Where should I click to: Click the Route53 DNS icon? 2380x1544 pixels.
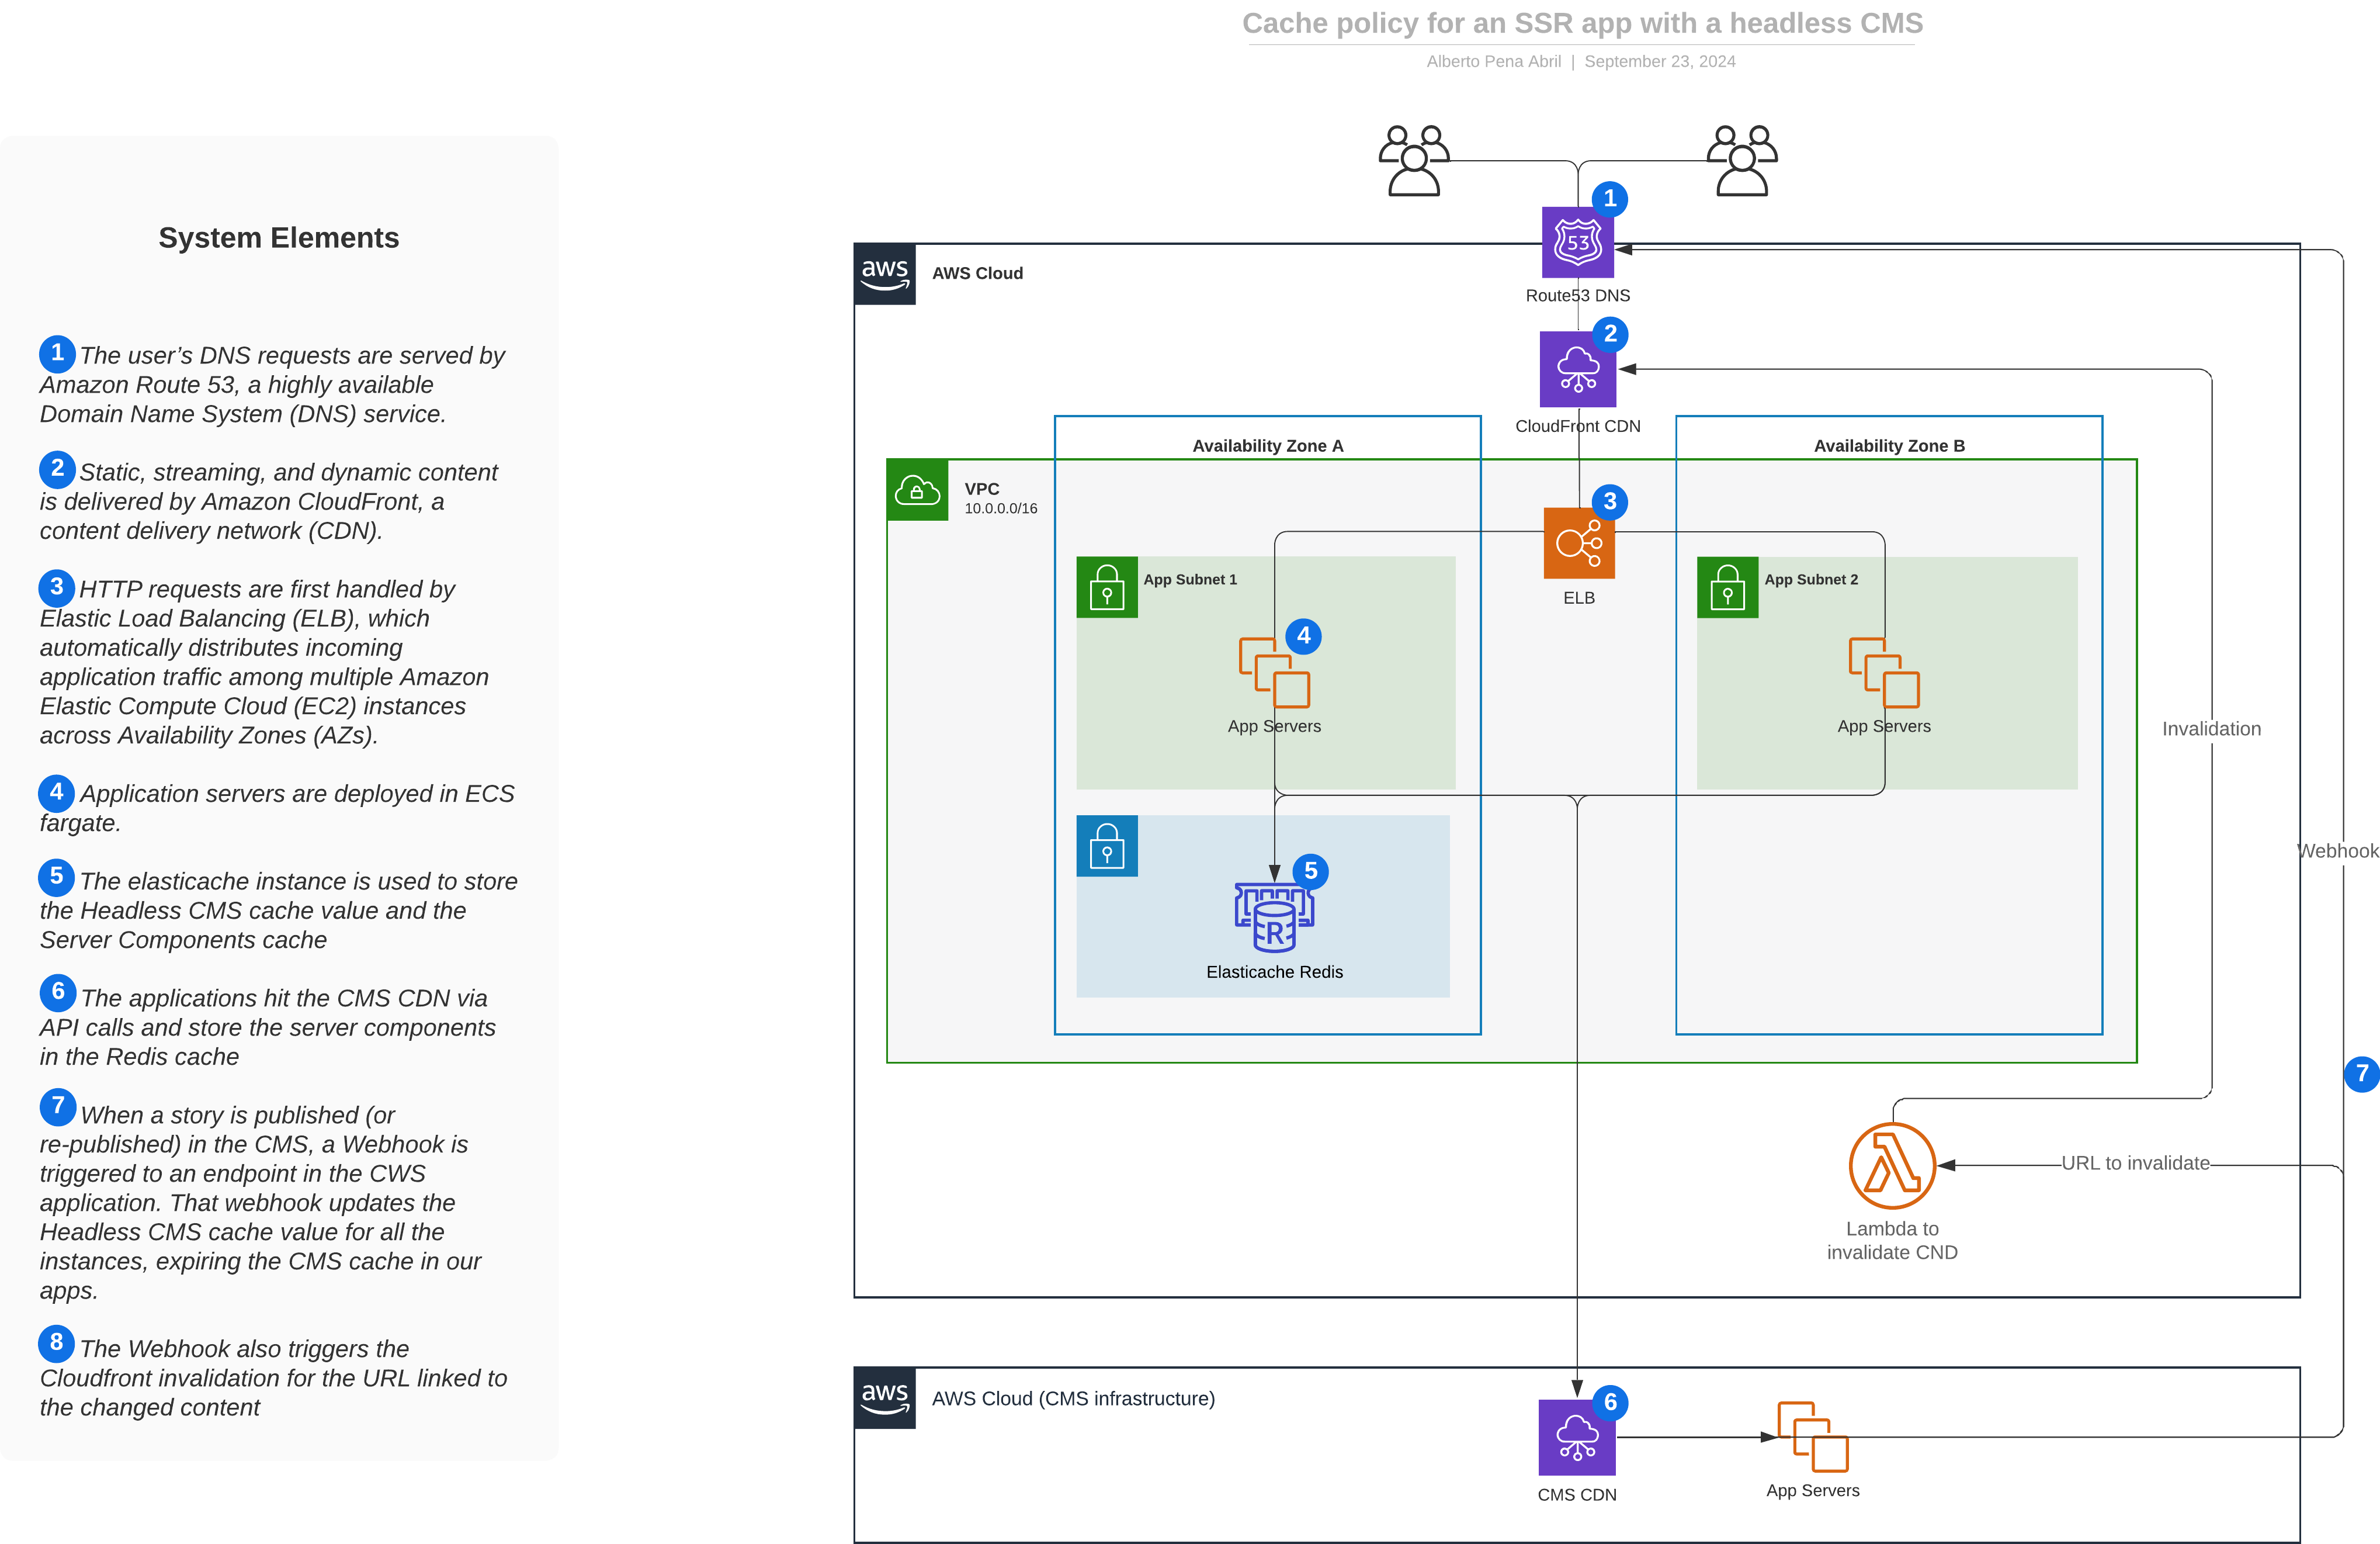click(1577, 242)
